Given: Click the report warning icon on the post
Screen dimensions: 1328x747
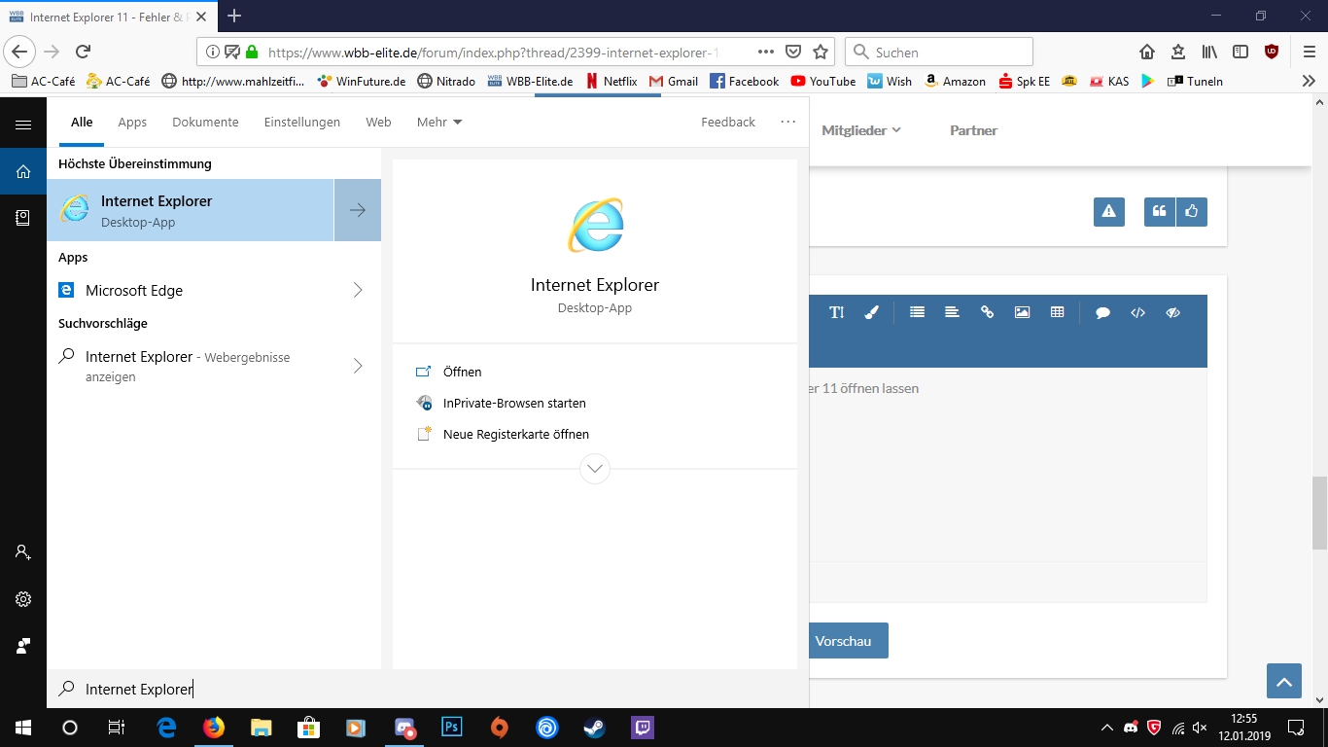Looking at the screenshot, I should (1109, 211).
